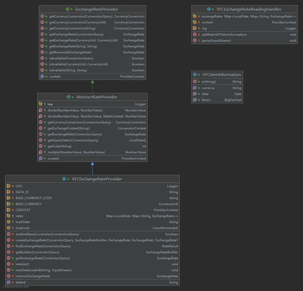Click getCurrencyConversion(String) method

92,28
